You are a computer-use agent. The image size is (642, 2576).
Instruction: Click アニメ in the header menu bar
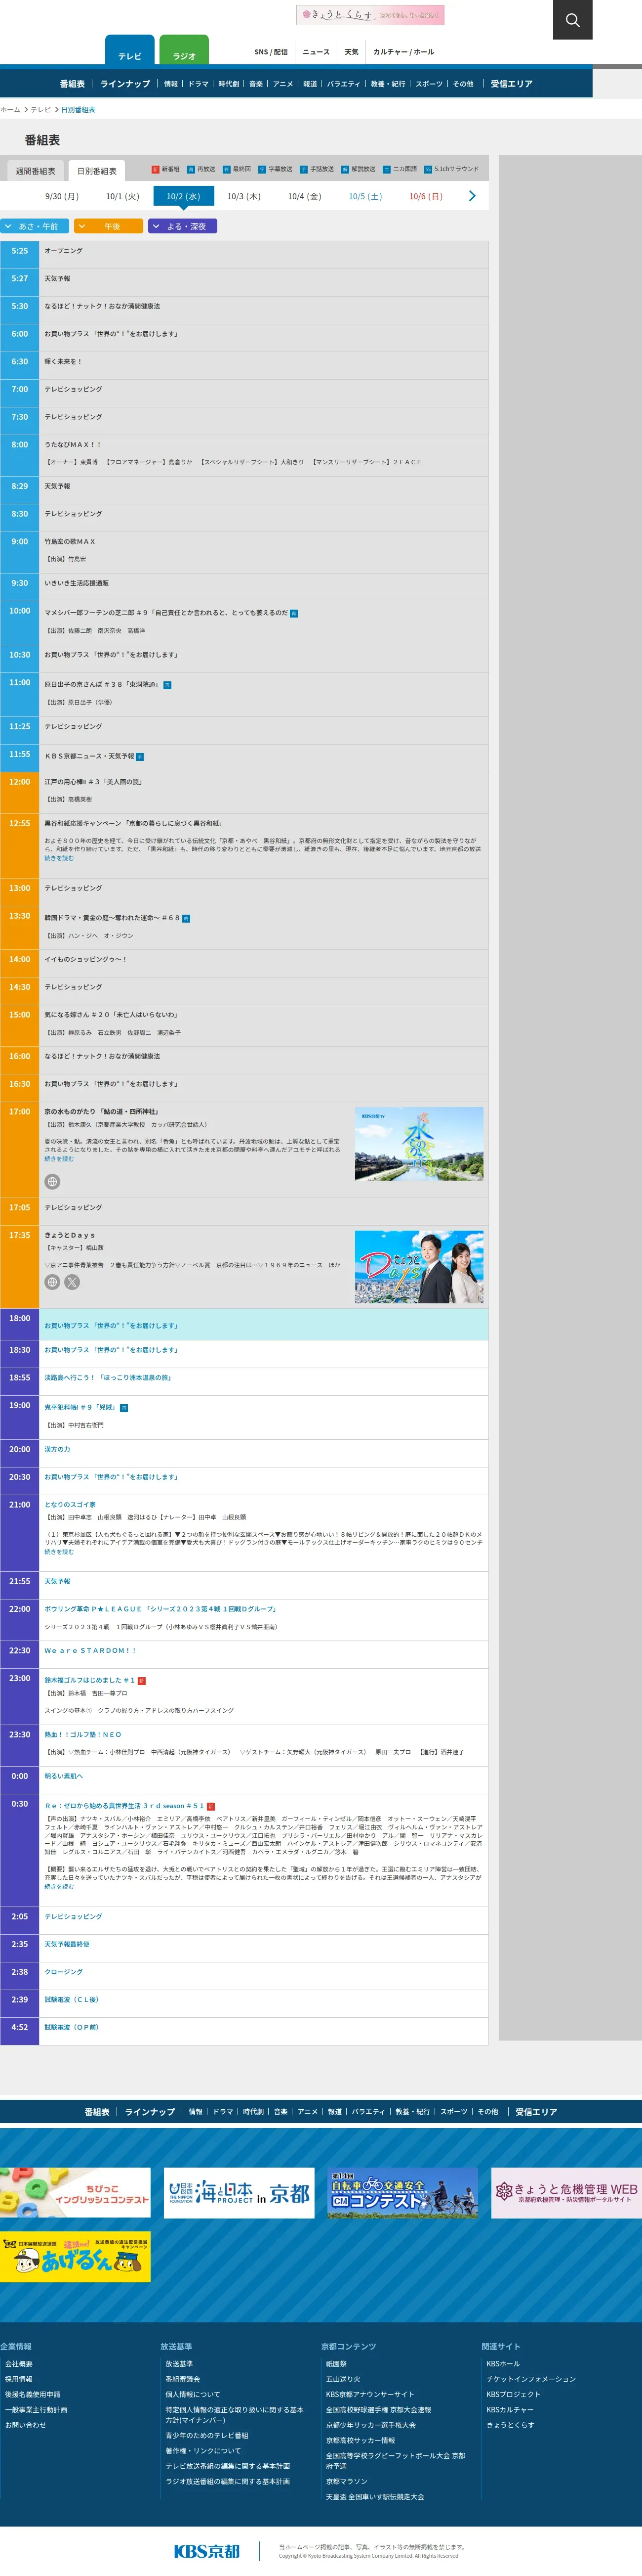pyautogui.click(x=282, y=84)
